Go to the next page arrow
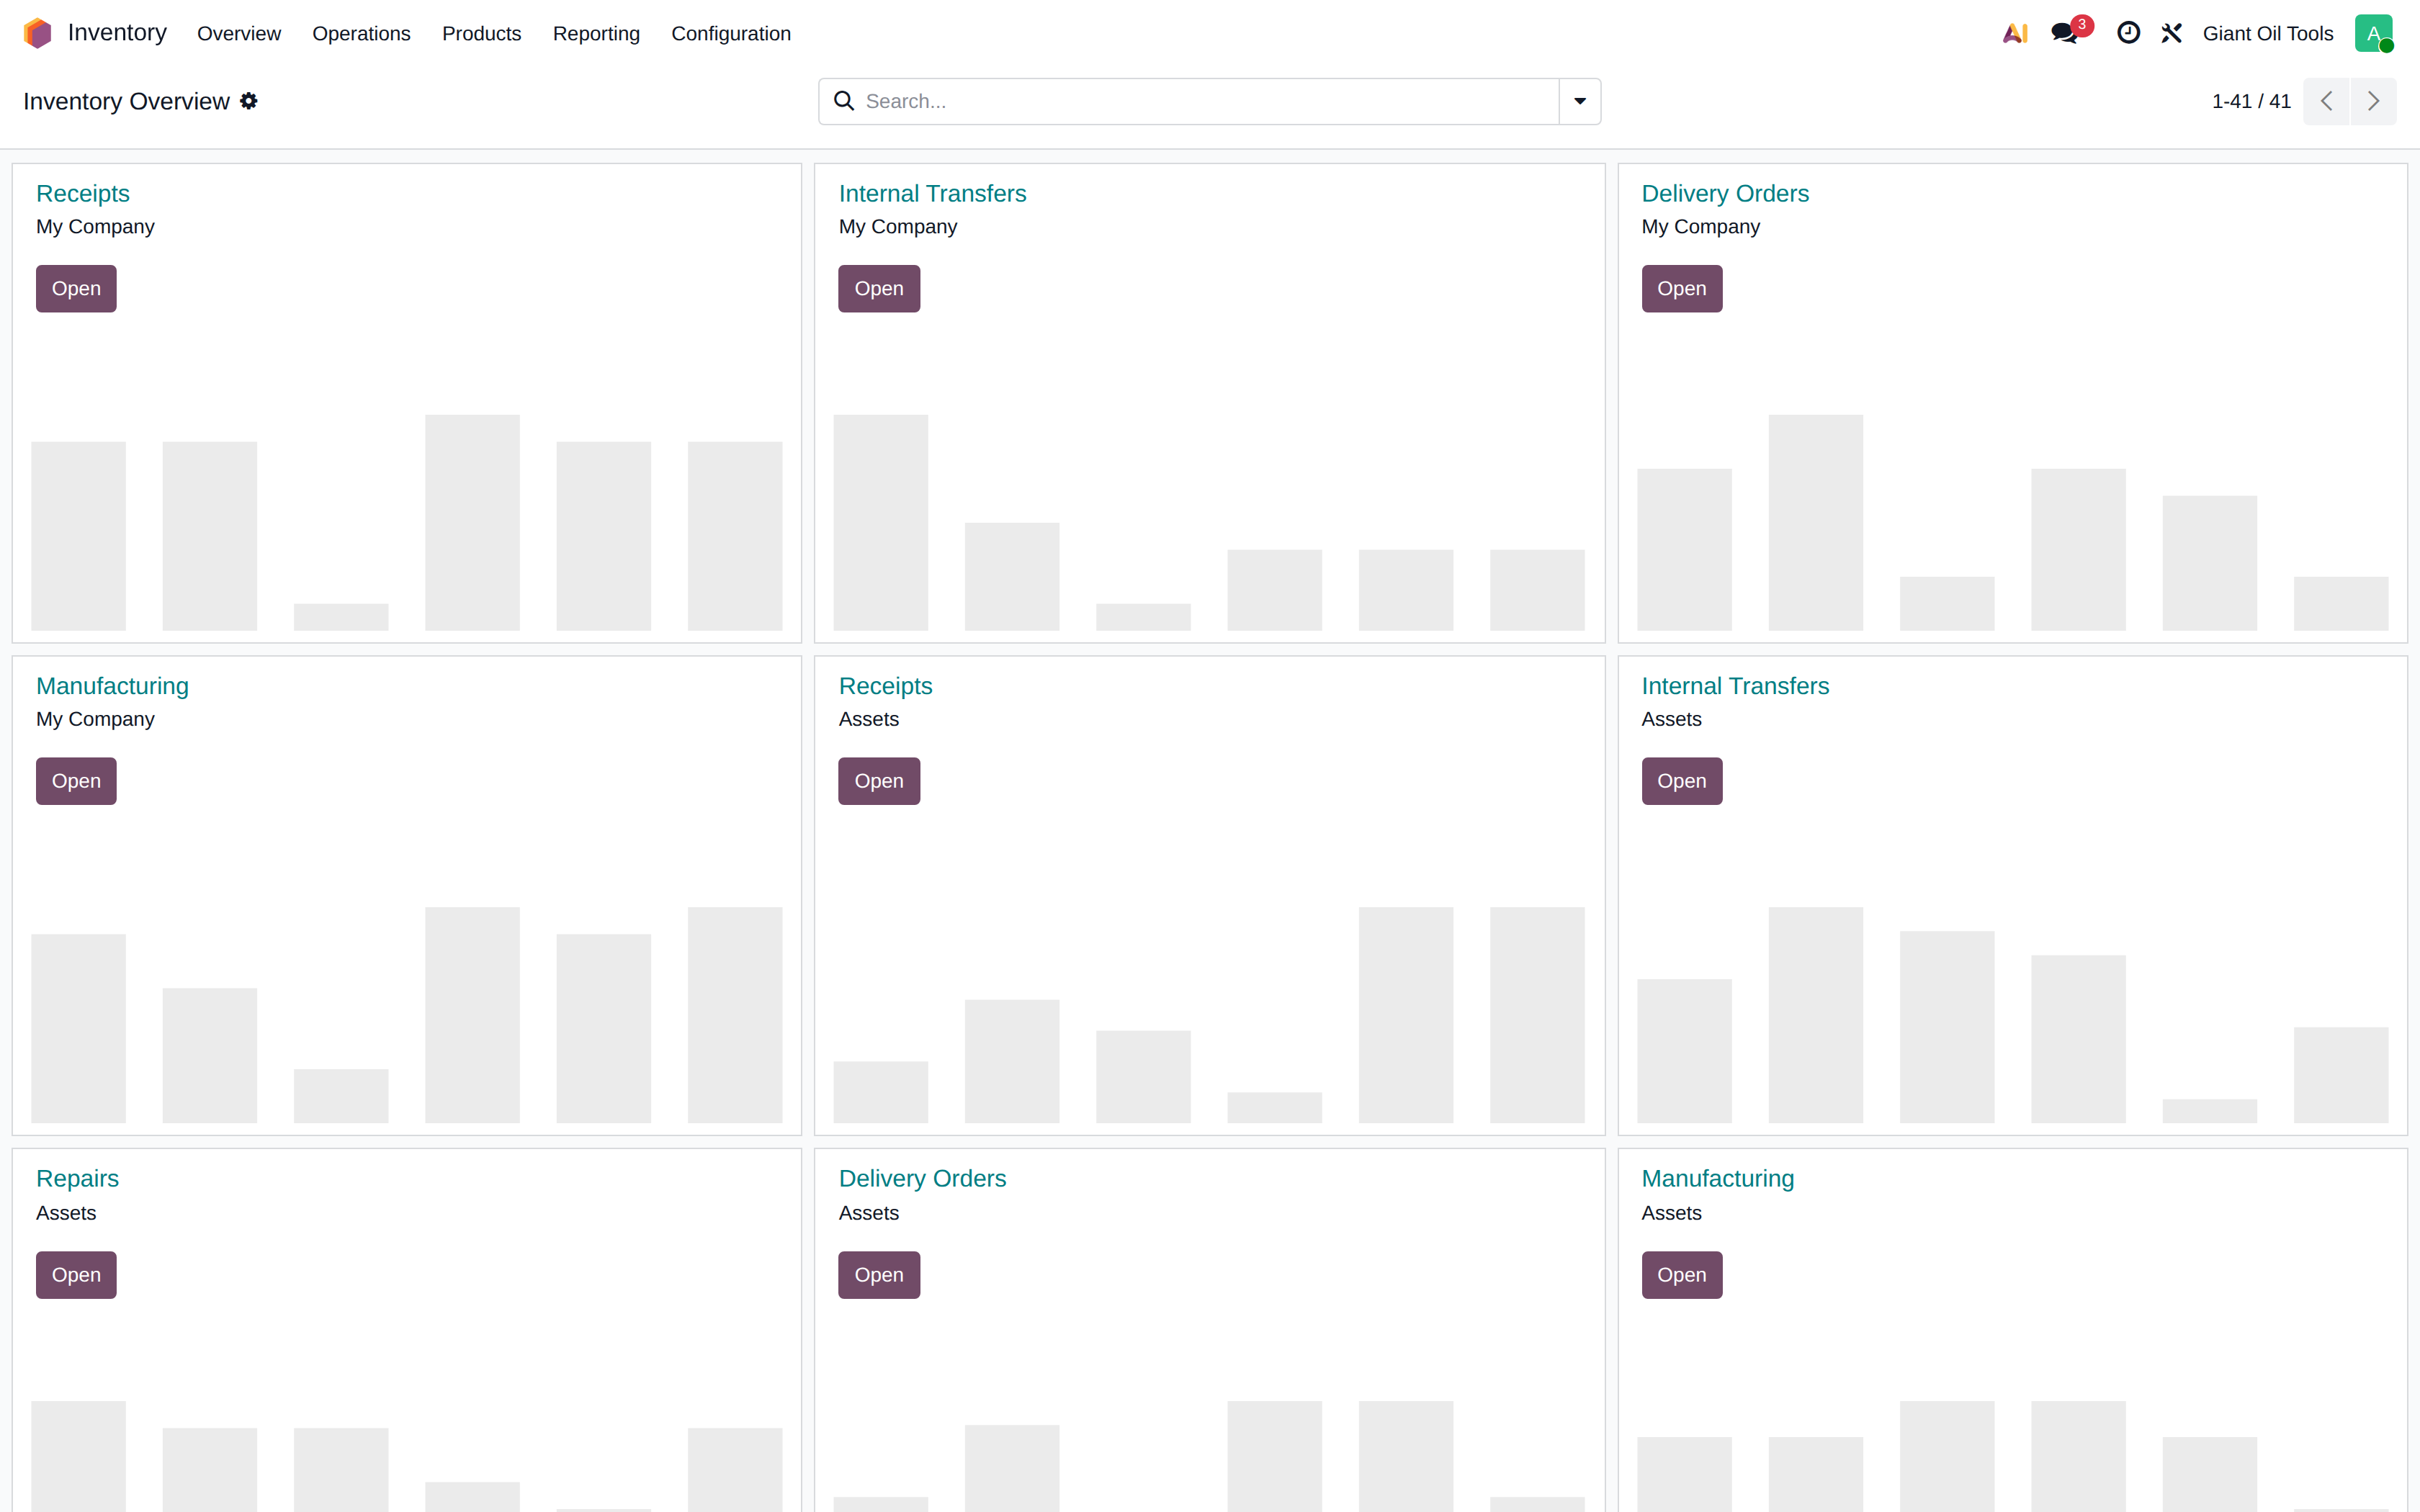Screen dimensions: 2420x1512 point(2373,101)
